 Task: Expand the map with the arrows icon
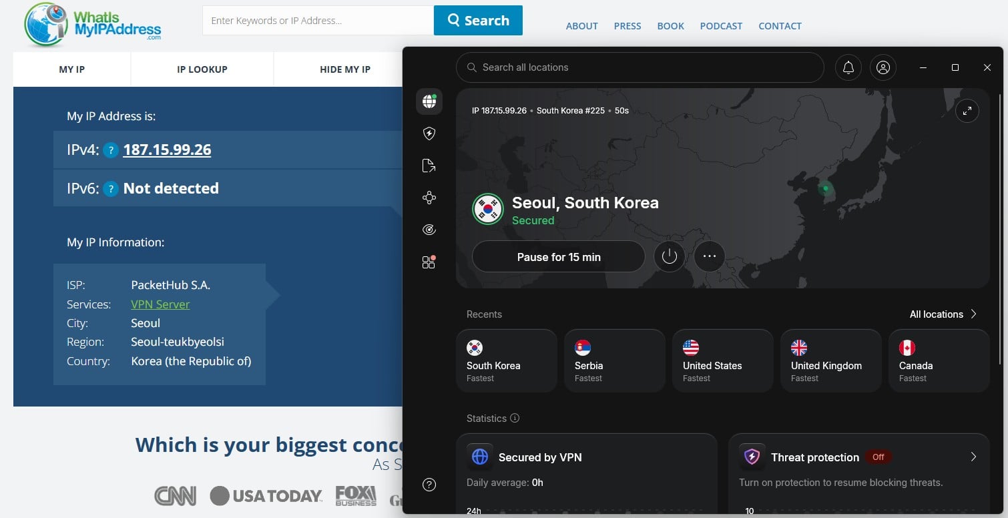coord(967,111)
